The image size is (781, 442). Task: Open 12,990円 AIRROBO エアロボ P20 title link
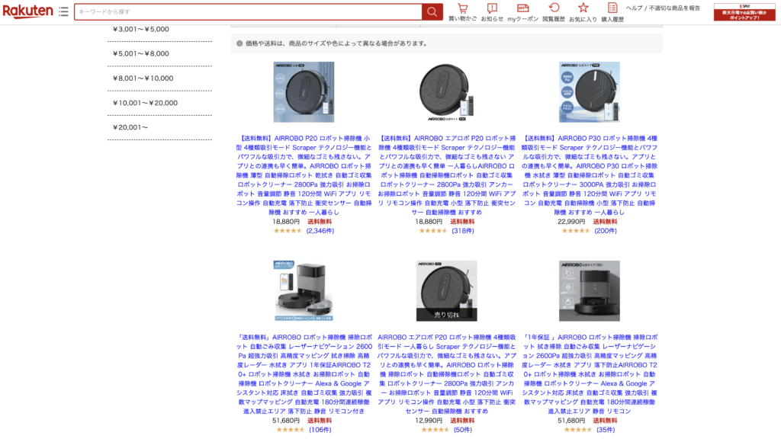tap(446, 374)
